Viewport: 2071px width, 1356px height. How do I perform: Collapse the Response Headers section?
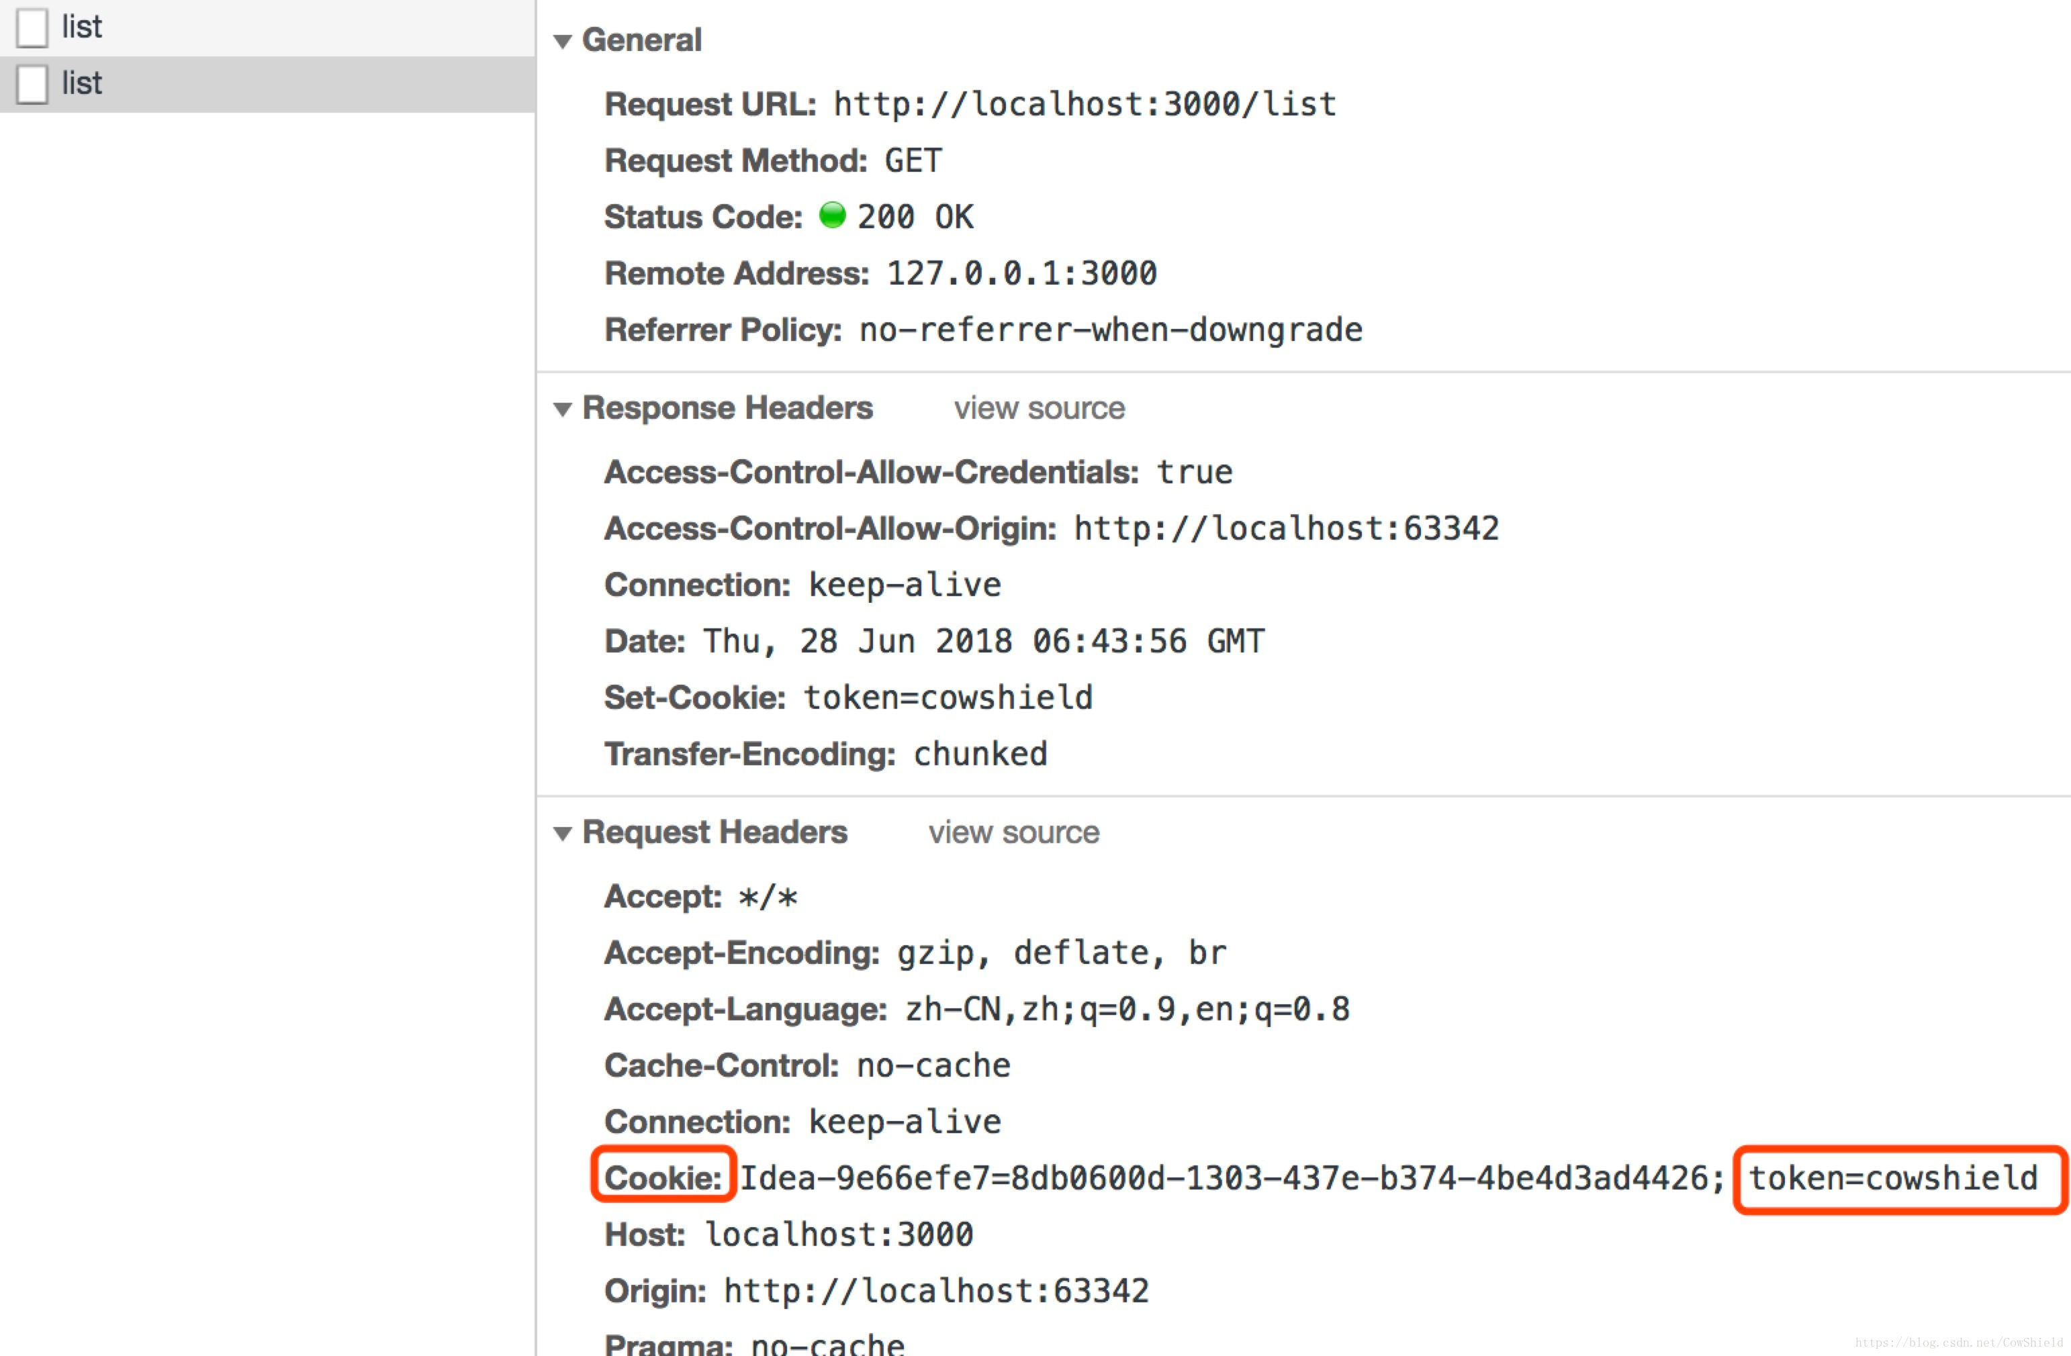click(561, 408)
